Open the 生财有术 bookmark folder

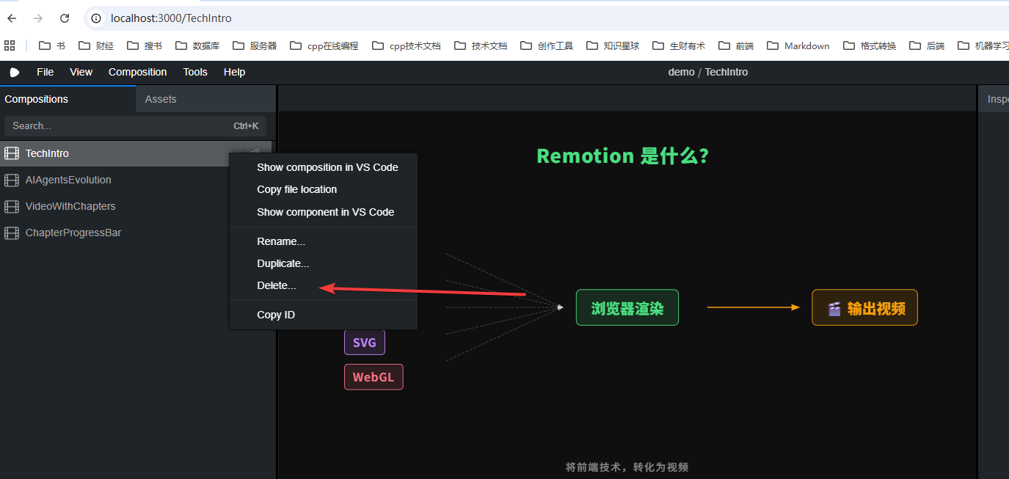click(679, 45)
